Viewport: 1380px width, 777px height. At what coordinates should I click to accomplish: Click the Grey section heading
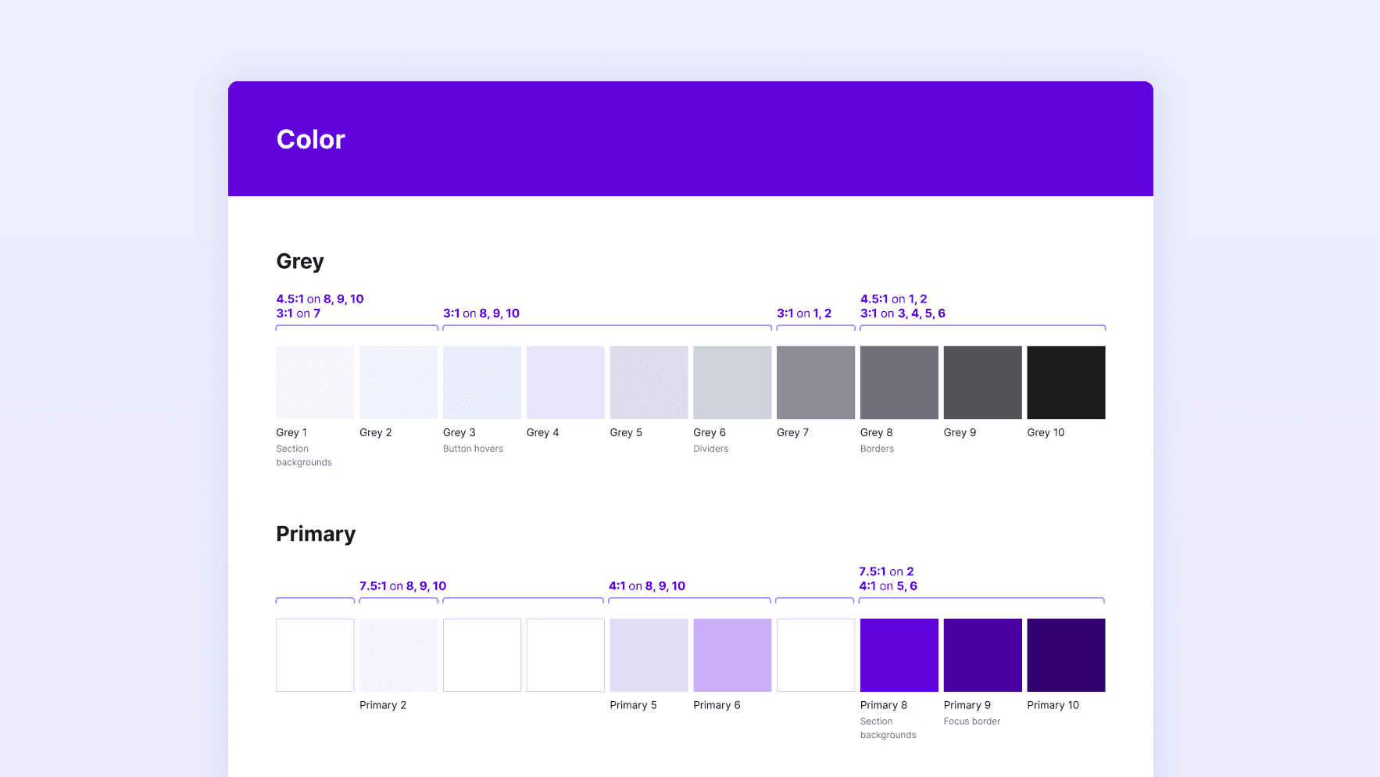coord(300,262)
